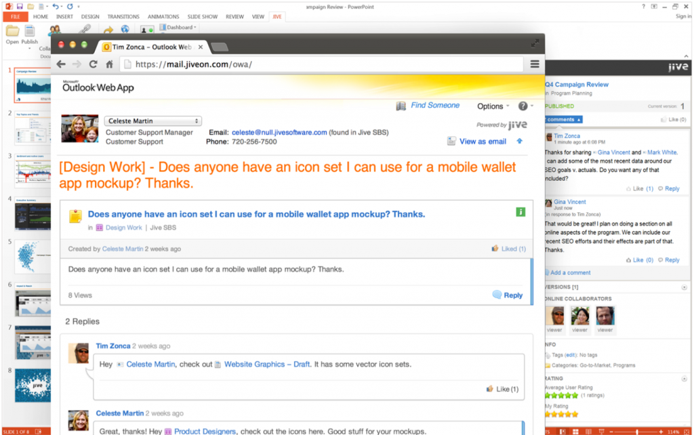
Task: Toggle Liked on Celeste's original post
Action: (508, 249)
